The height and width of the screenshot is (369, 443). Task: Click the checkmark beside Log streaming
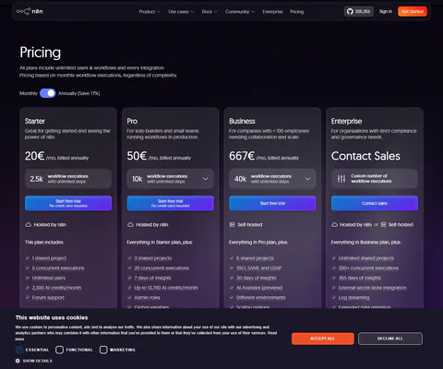334,298
